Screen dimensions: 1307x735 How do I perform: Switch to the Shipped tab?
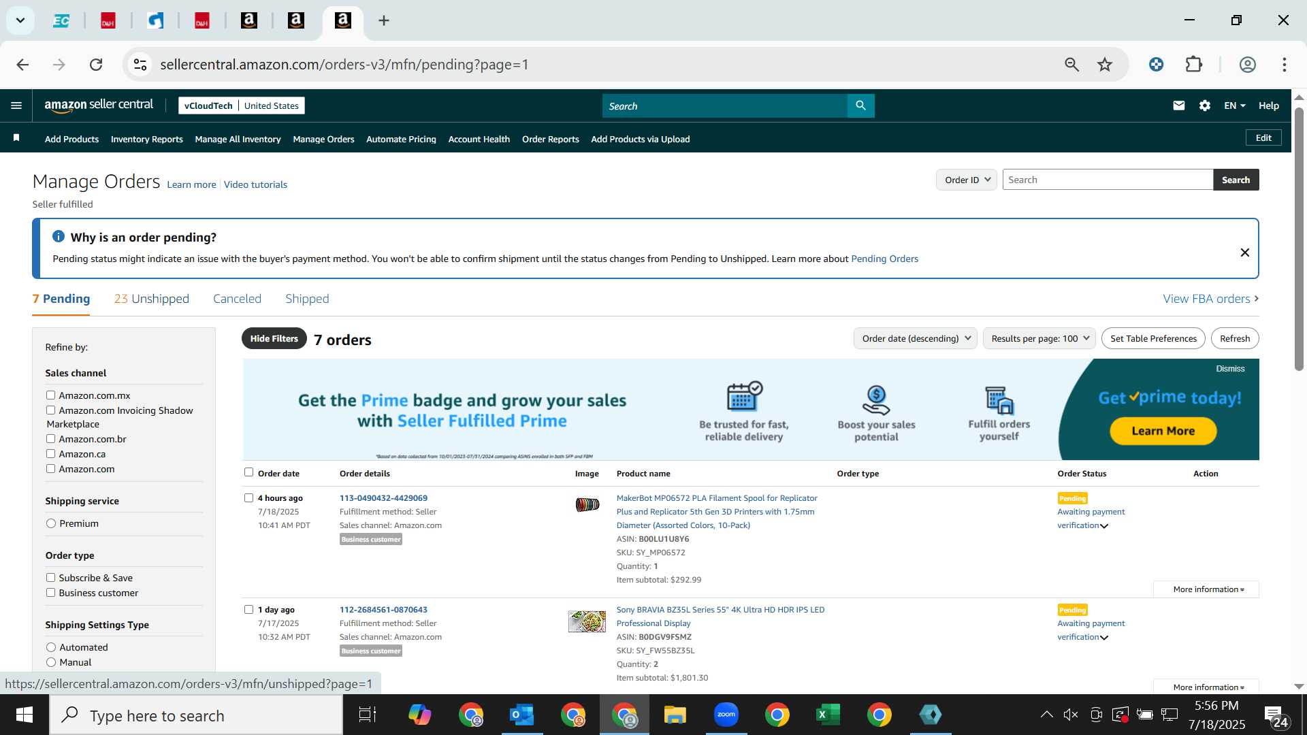(307, 299)
